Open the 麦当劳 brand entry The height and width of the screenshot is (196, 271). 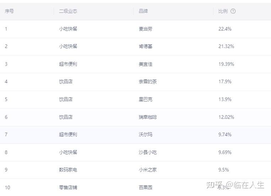146,29
